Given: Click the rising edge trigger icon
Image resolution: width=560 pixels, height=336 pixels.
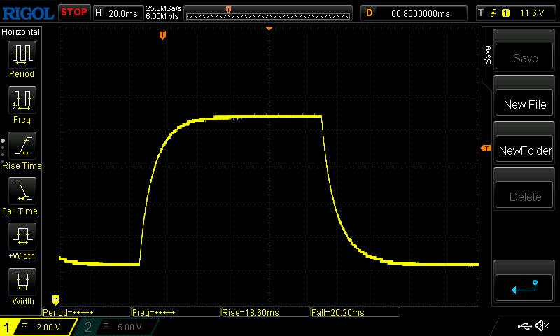Looking at the screenshot, I should pyautogui.click(x=493, y=13).
